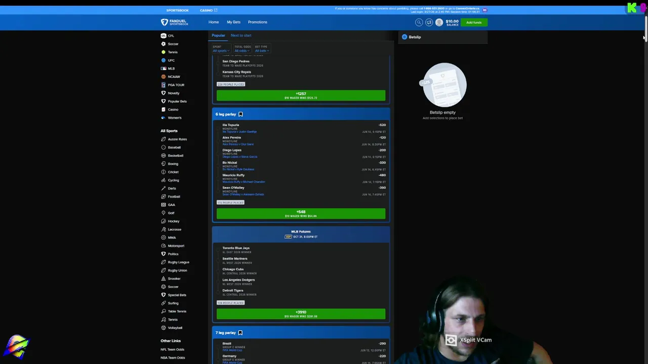This screenshot has width=648, height=364.
Task: Open the Home menu item
Action: click(x=214, y=22)
